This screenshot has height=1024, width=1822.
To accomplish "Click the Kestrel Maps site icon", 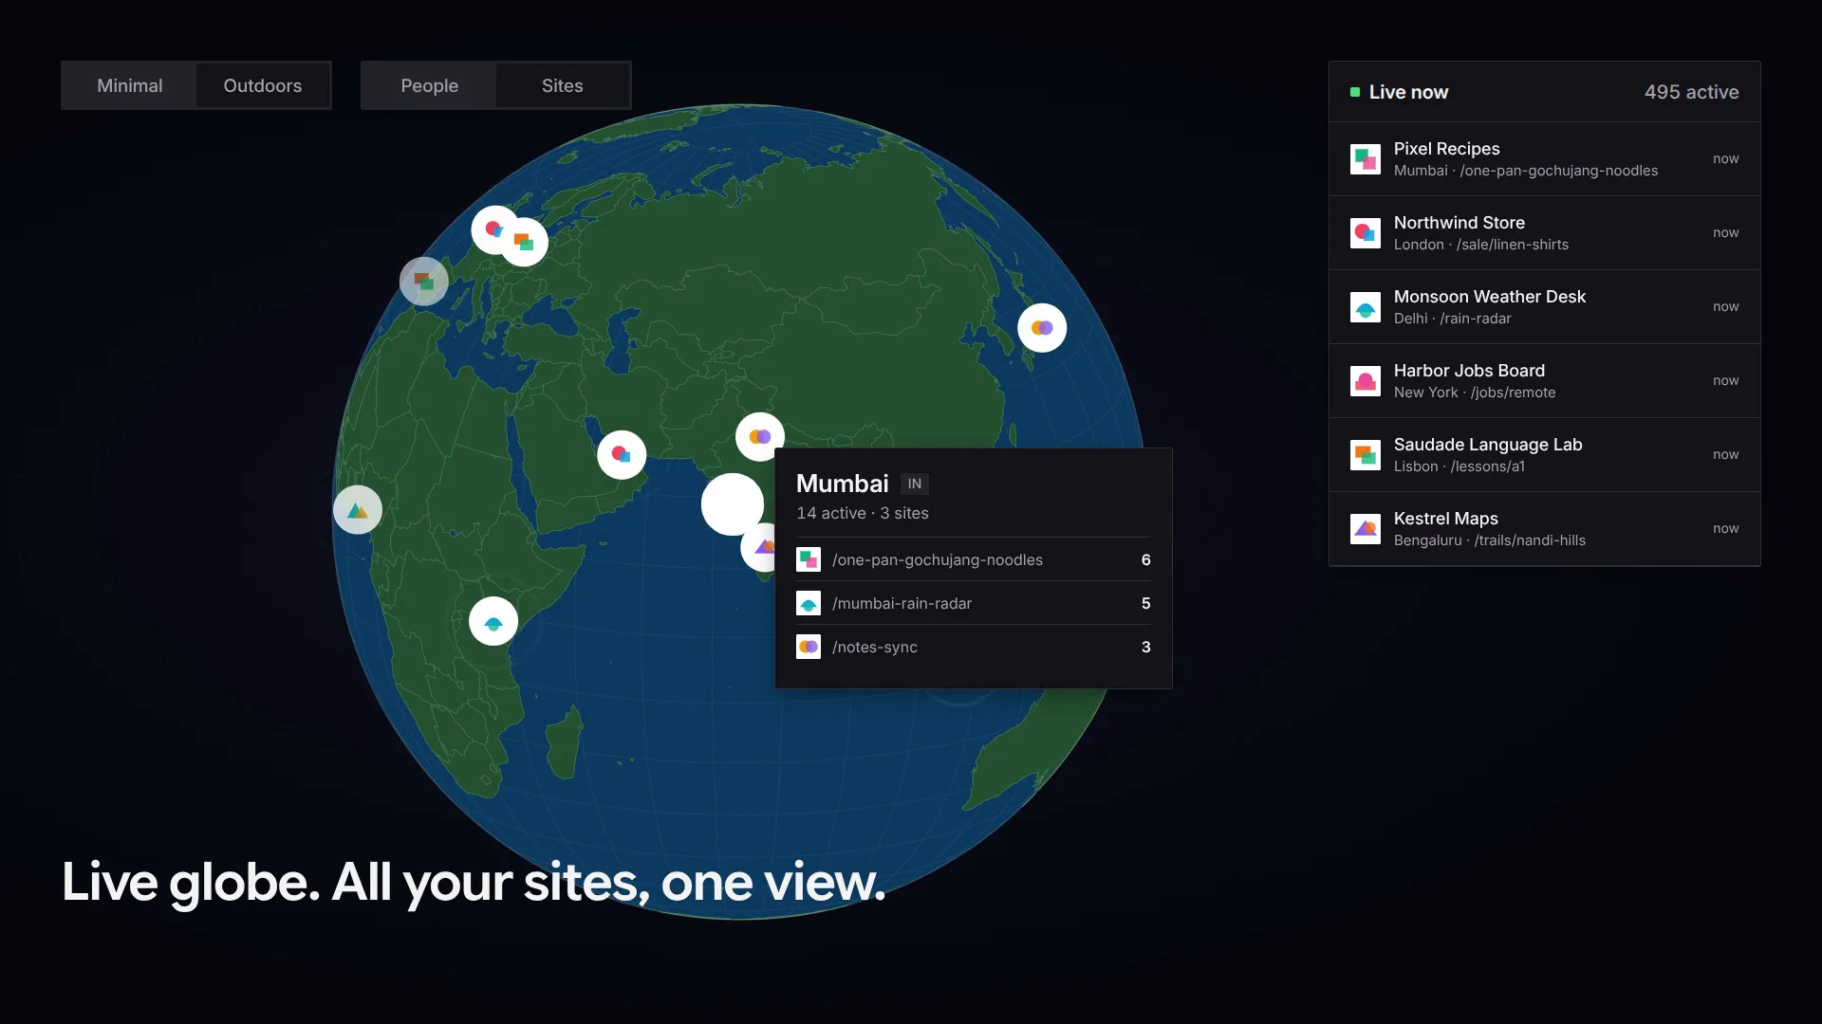I will point(1365,529).
